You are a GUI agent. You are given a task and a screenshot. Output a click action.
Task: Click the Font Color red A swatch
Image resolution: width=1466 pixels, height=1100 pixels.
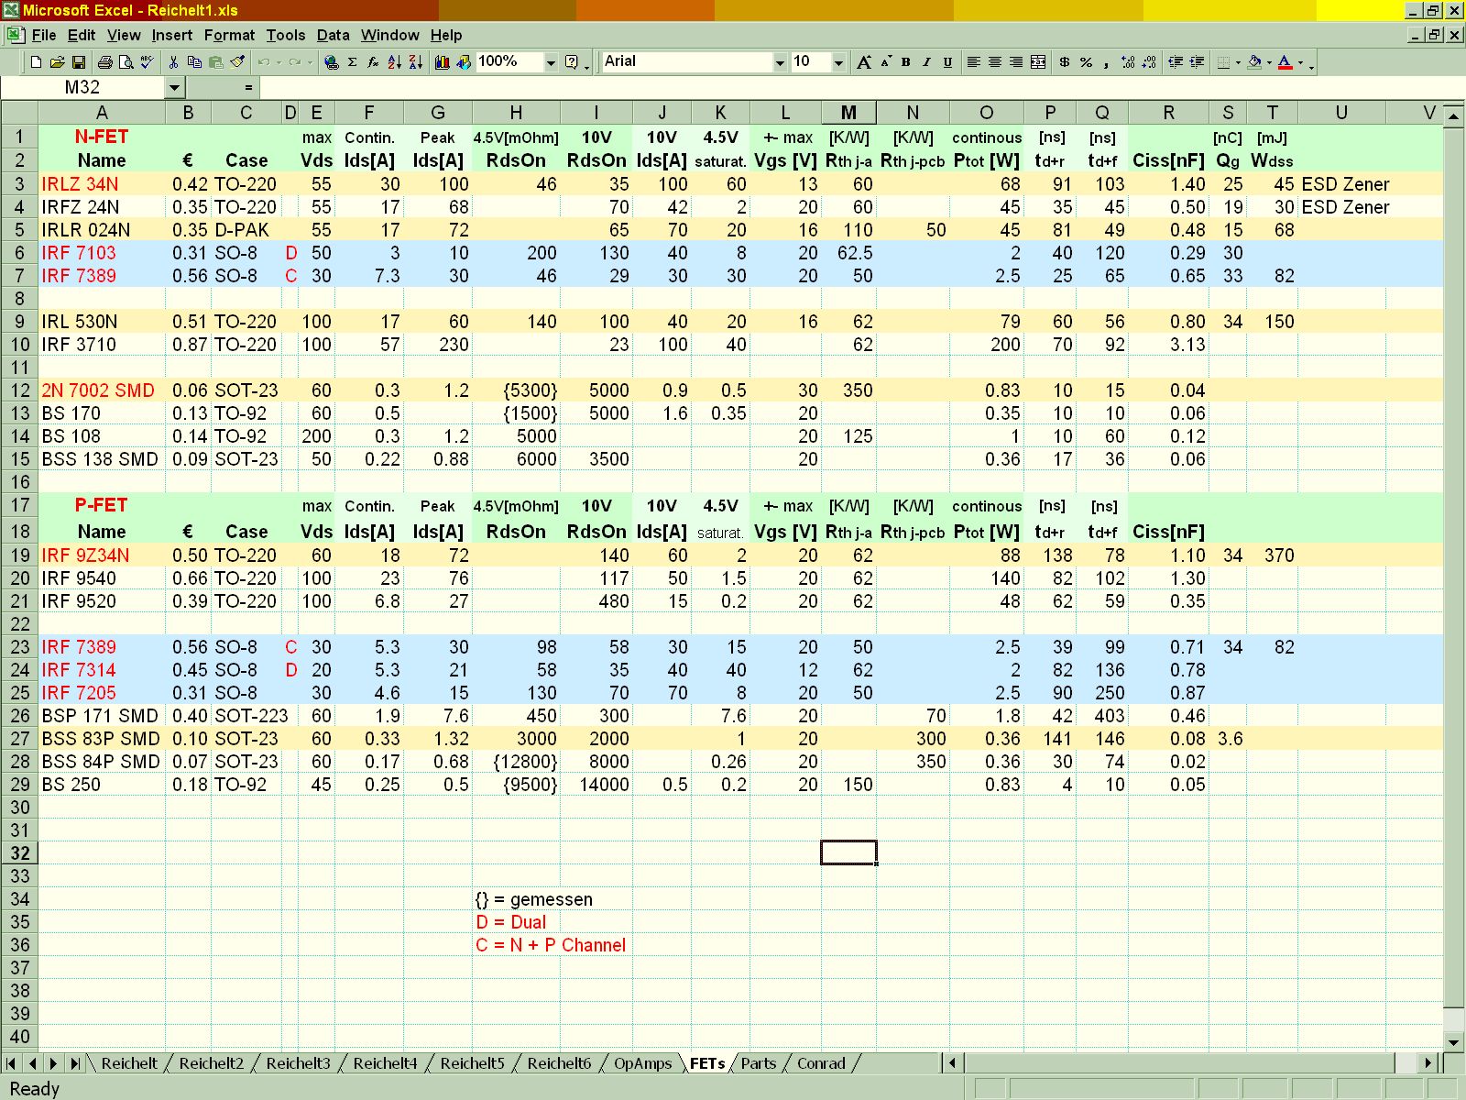point(1285,62)
